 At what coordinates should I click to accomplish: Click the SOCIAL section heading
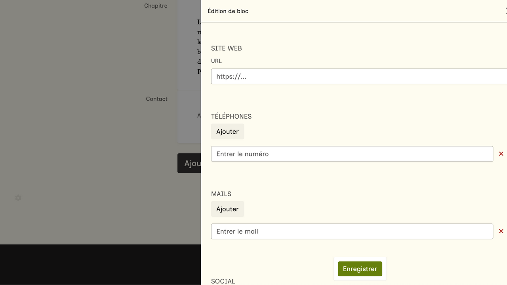coord(223,281)
